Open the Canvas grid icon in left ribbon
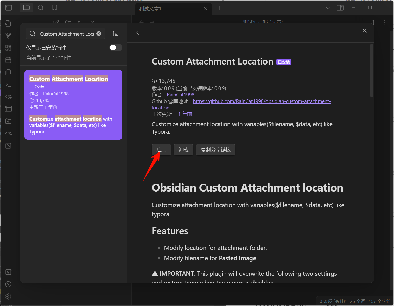This screenshot has width=394, height=306. (x=8, y=48)
